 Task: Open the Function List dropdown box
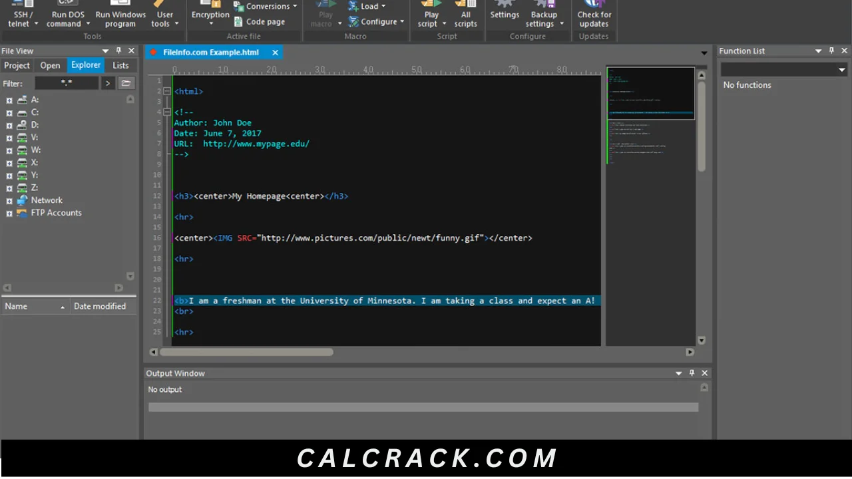[x=784, y=69]
